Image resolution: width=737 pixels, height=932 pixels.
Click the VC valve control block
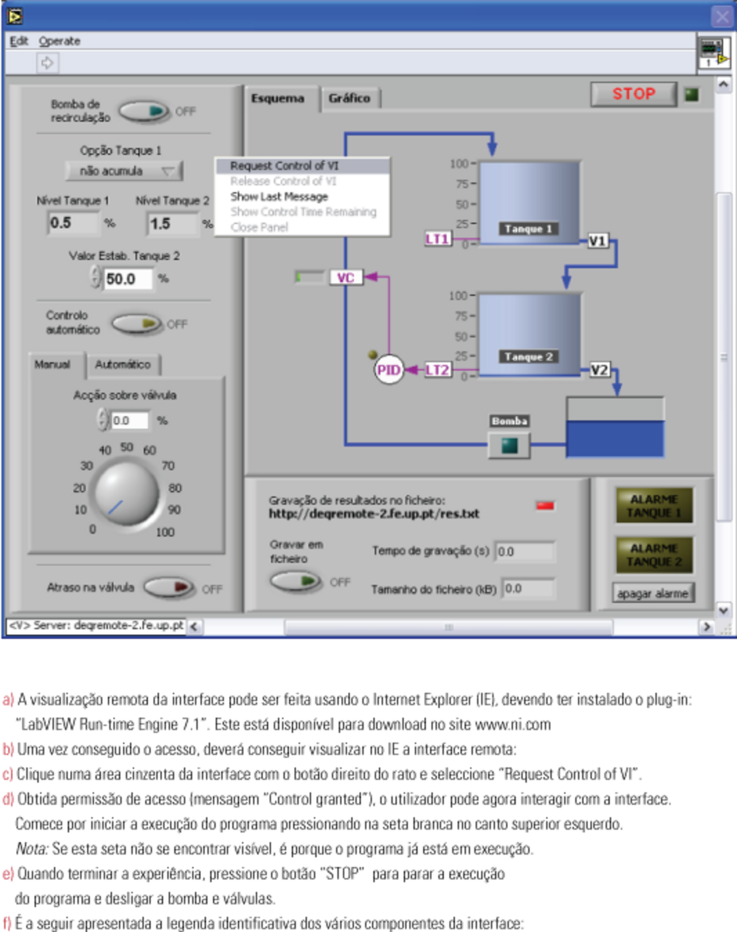click(345, 277)
